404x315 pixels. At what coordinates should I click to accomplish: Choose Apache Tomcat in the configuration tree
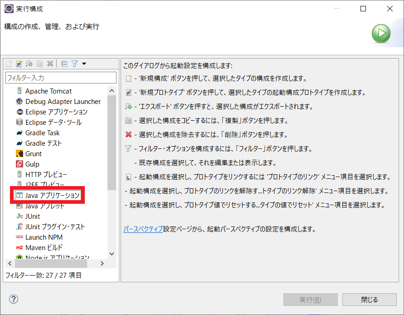[49, 91]
